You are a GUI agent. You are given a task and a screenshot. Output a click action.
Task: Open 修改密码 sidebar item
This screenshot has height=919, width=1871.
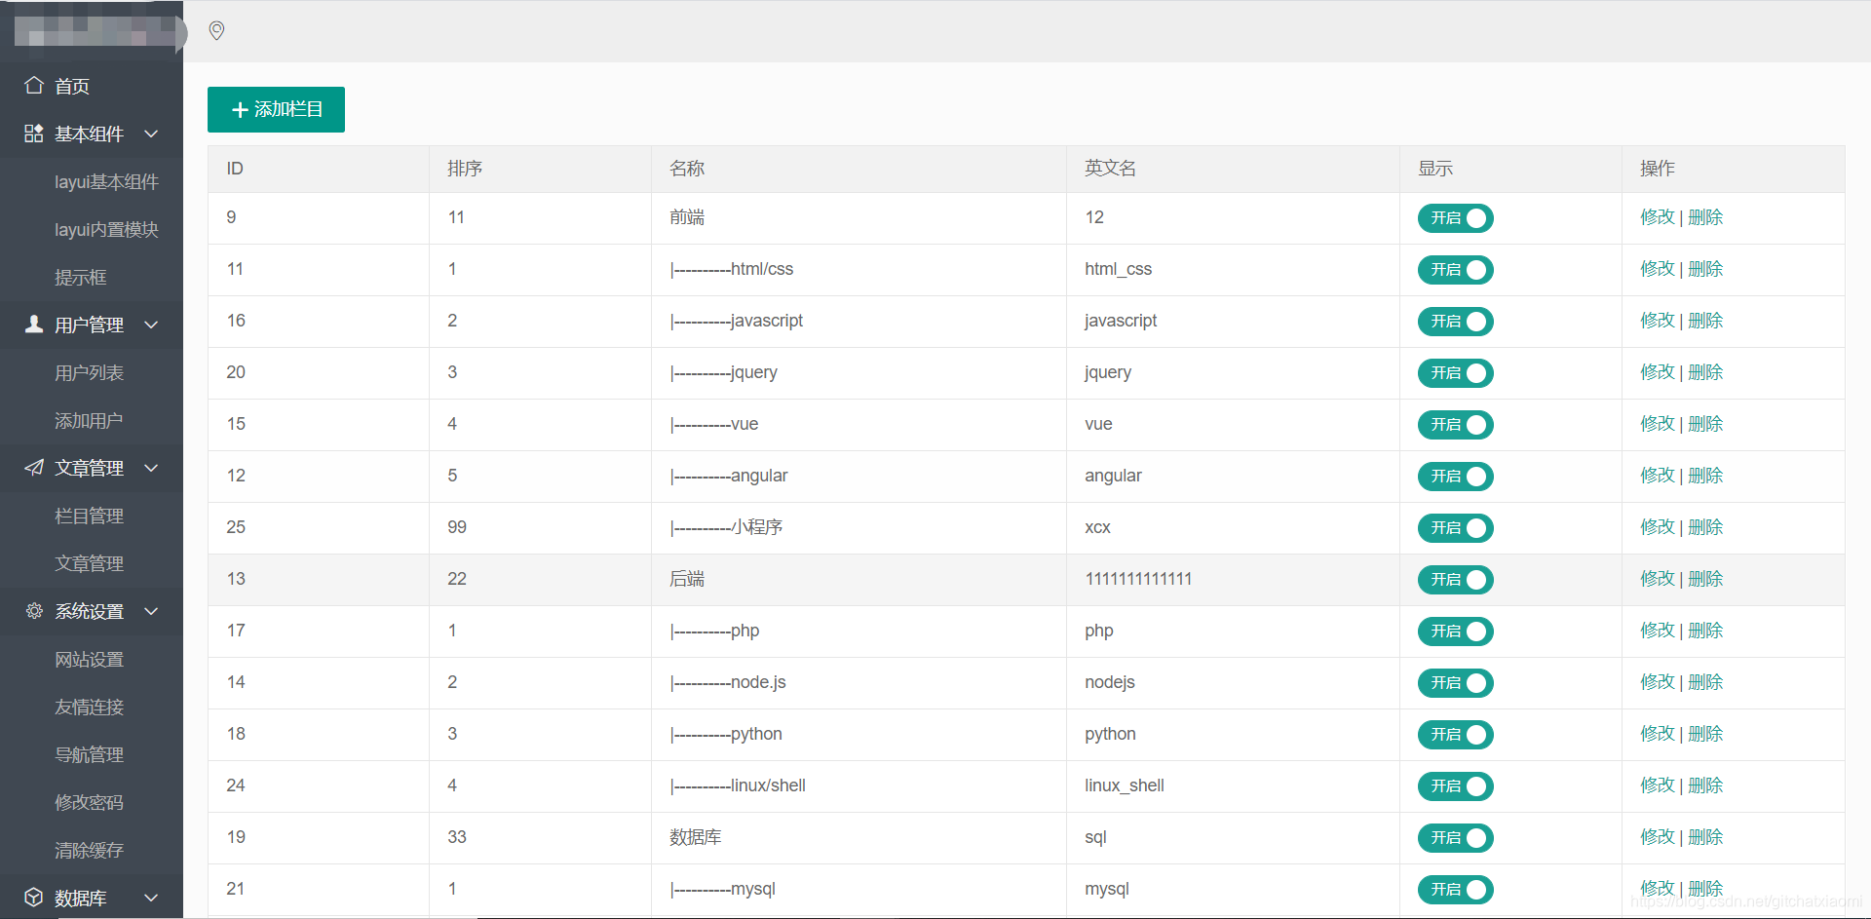[92, 802]
